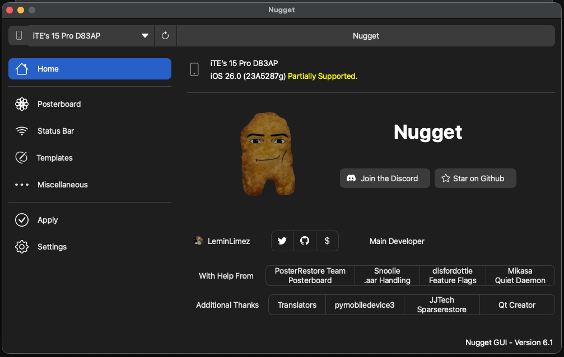Open the Settings page
Image resolution: width=564 pixels, height=357 pixels.
90,247
